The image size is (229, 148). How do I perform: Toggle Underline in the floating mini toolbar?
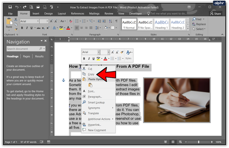click(x=93, y=58)
